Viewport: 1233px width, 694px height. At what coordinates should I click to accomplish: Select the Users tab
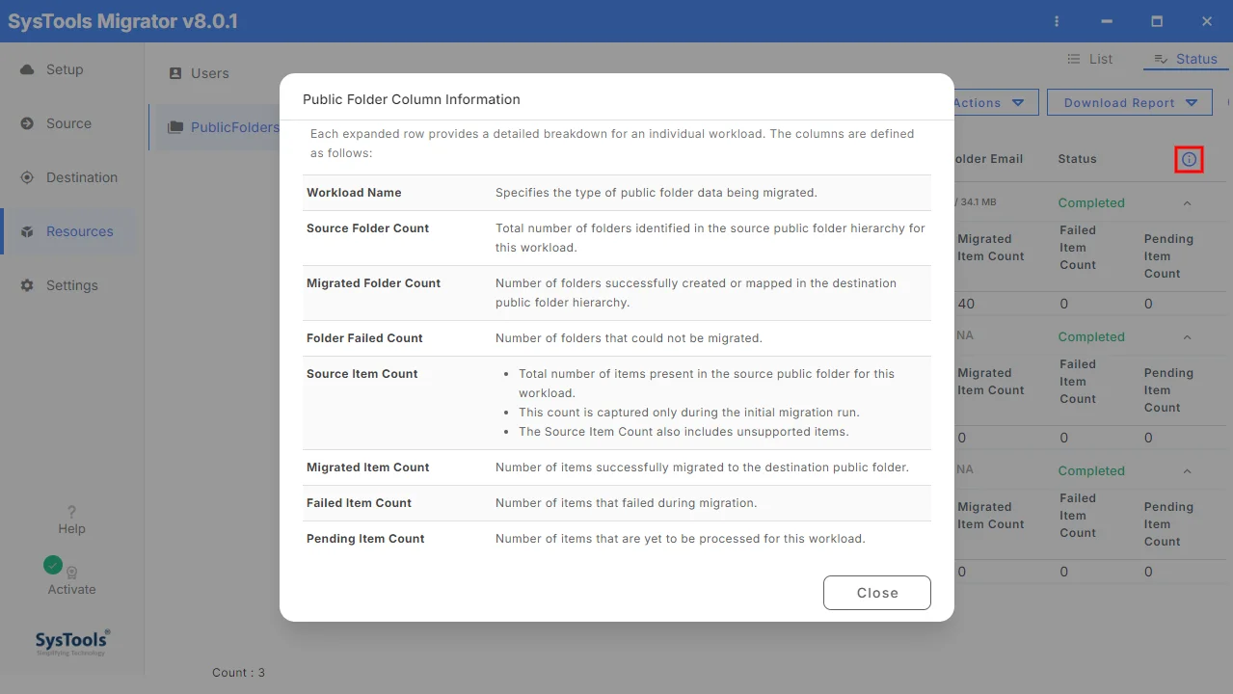199,73
